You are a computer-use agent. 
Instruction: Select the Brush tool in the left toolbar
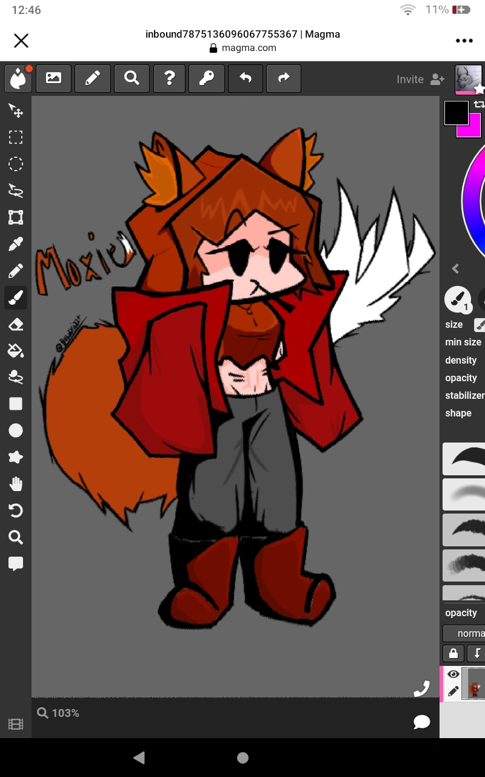[x=16, y=297]
